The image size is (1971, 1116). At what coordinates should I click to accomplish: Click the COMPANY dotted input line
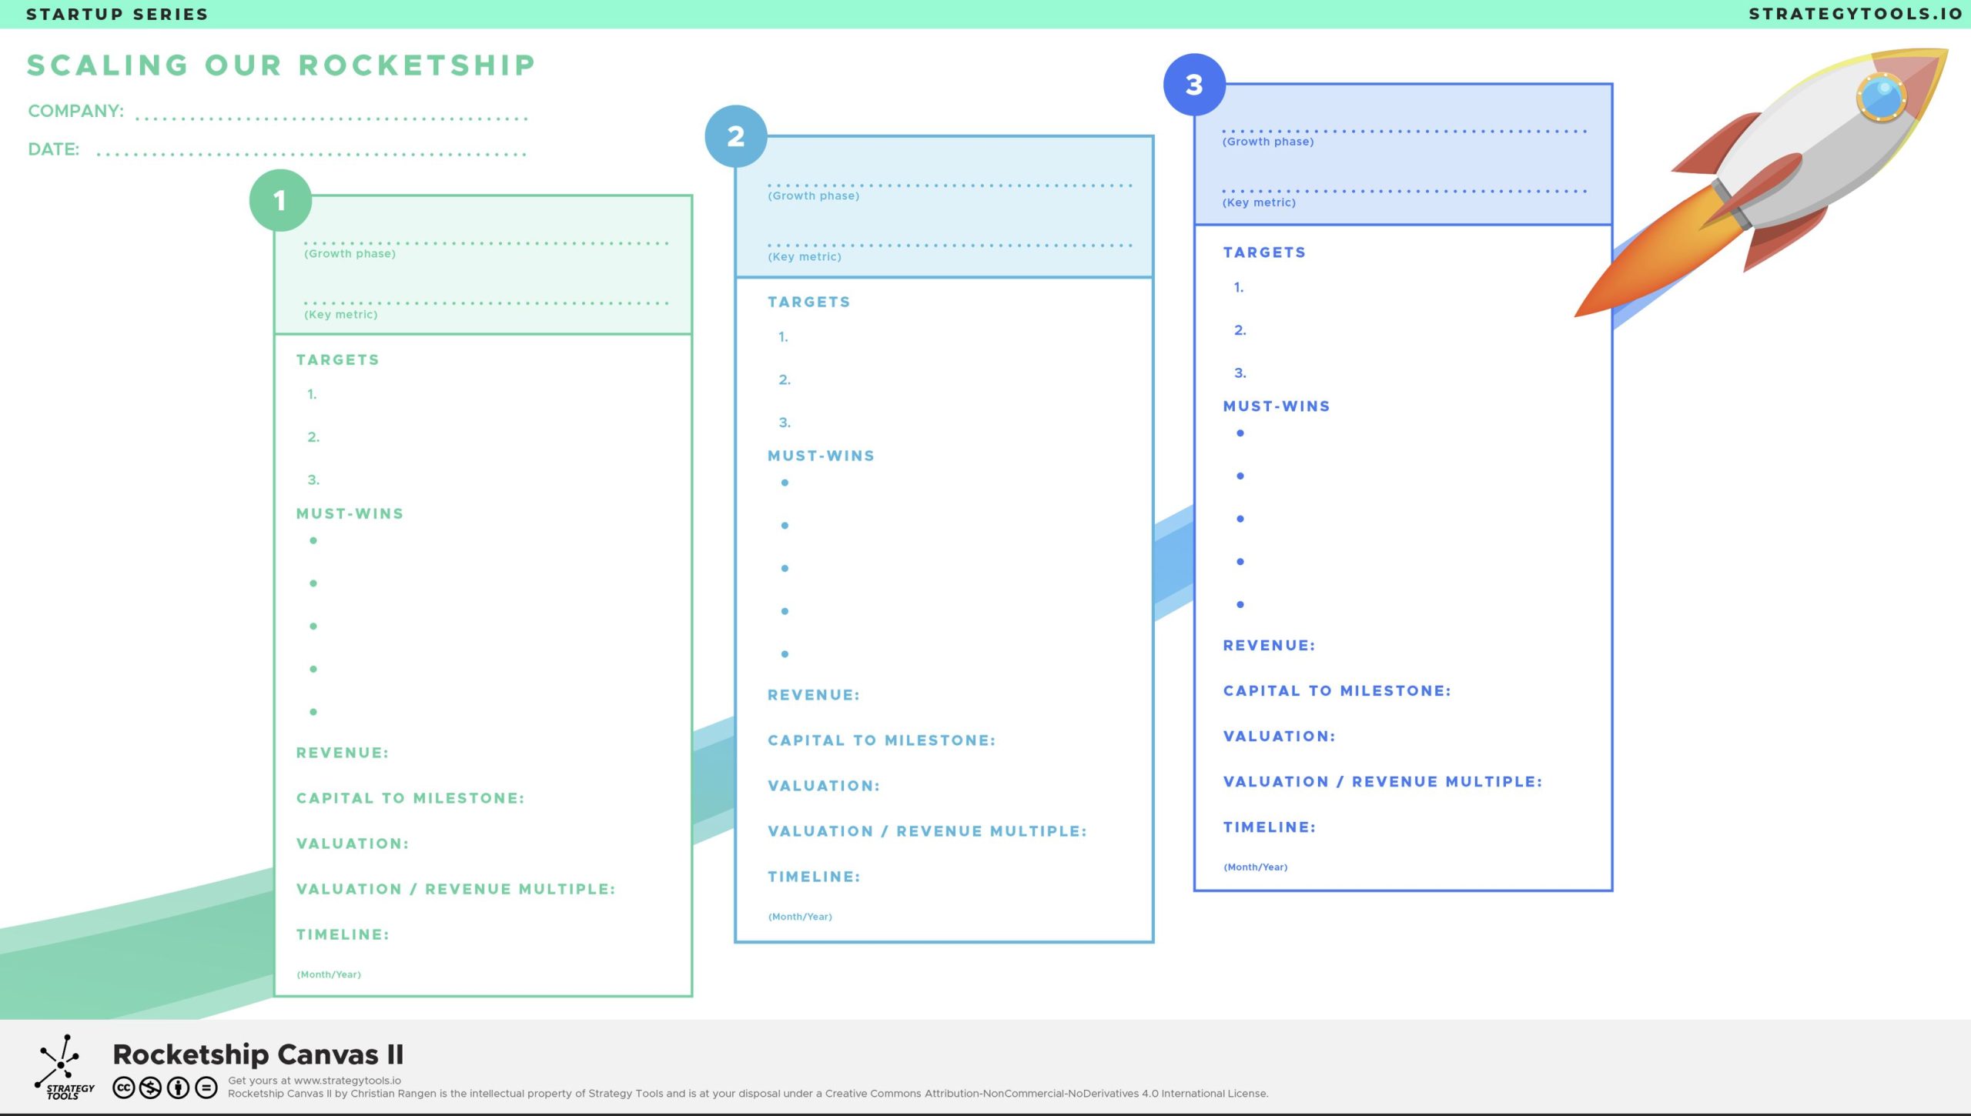331,117
